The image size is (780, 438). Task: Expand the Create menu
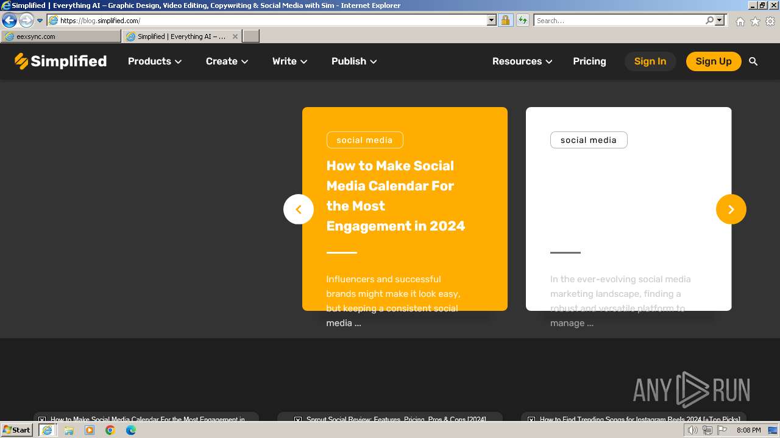click(x=227, y=61)
